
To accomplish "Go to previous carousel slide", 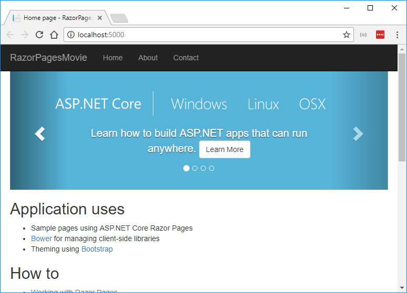I will pyautogui.click(x=40, y=134).
